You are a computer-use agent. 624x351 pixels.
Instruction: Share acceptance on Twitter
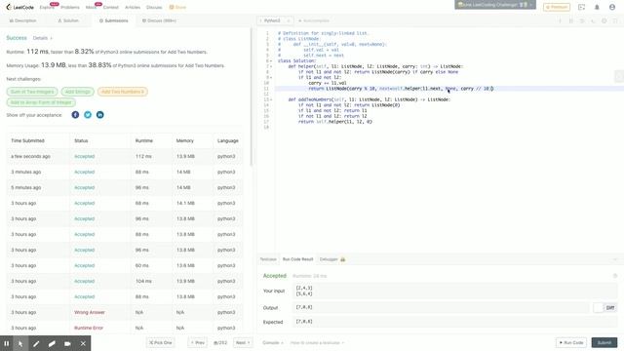click(88, 115)
